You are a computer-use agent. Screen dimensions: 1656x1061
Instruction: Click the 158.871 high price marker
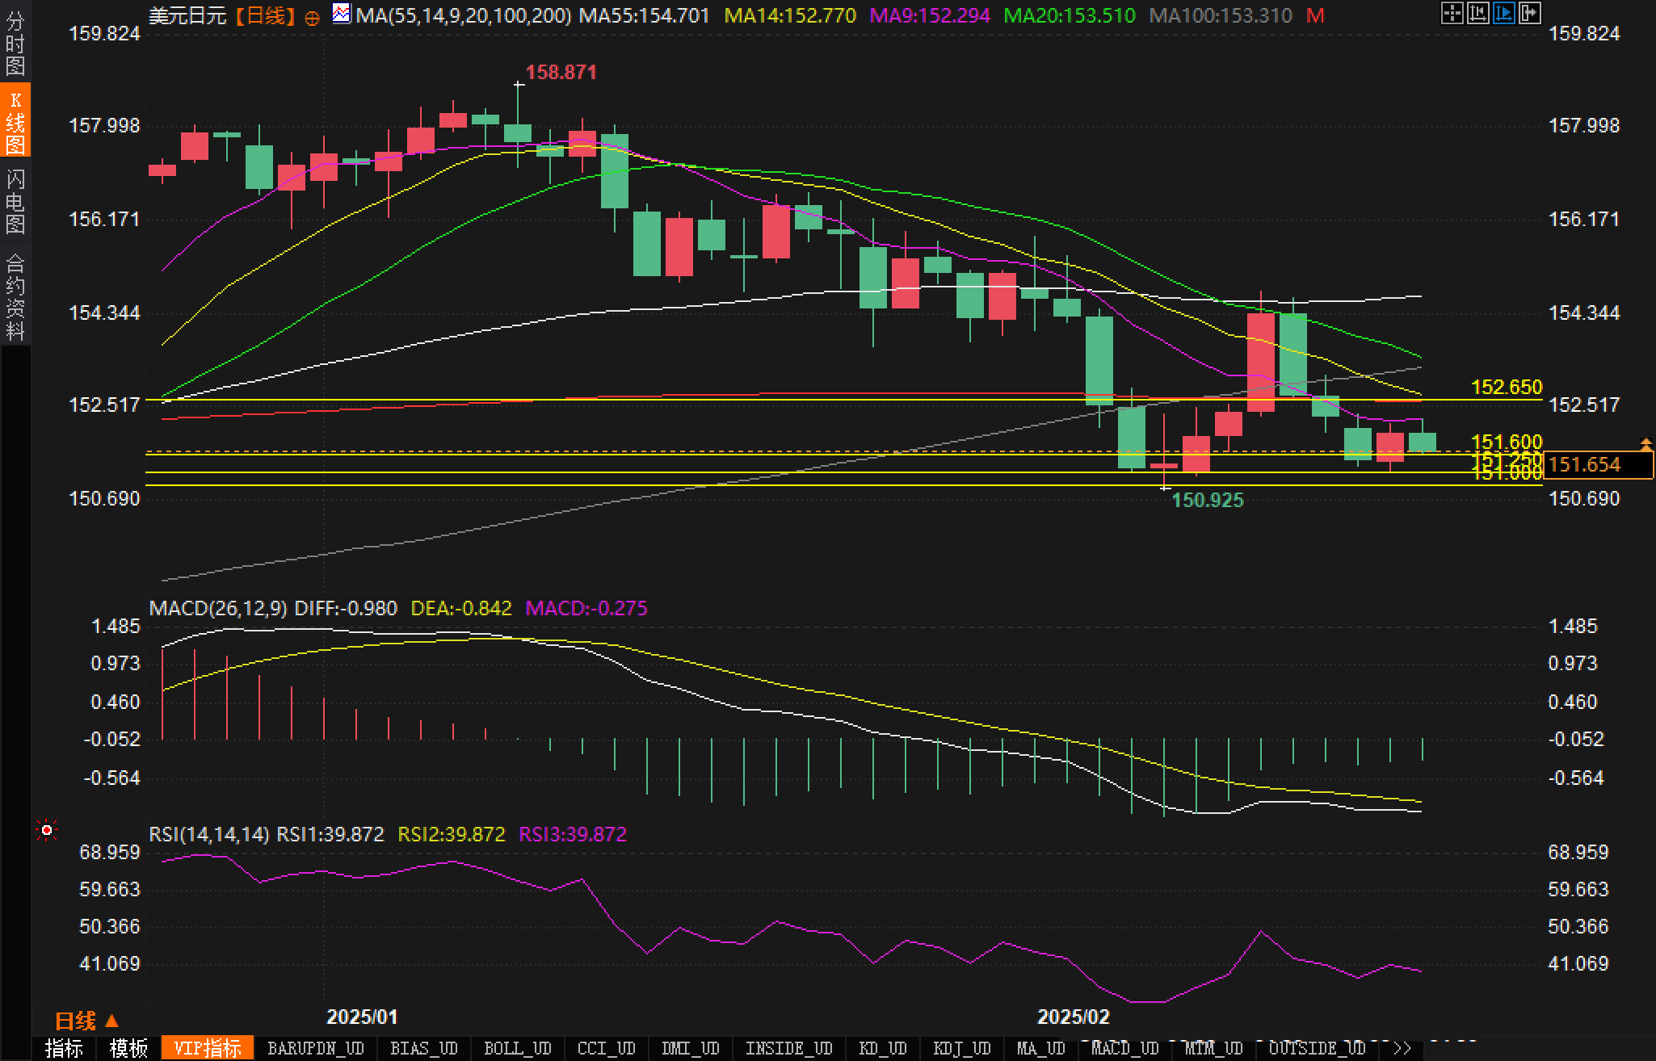tap(561, 72)
